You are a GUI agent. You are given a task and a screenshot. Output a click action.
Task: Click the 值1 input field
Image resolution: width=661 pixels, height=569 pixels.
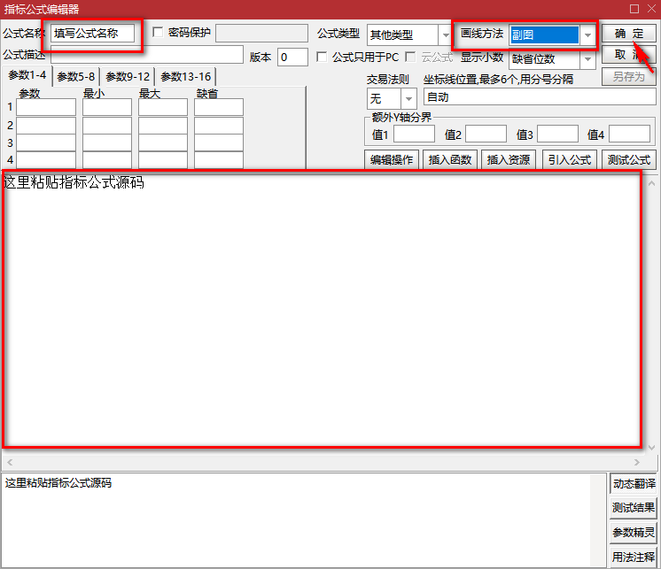[x=414, y=134]
